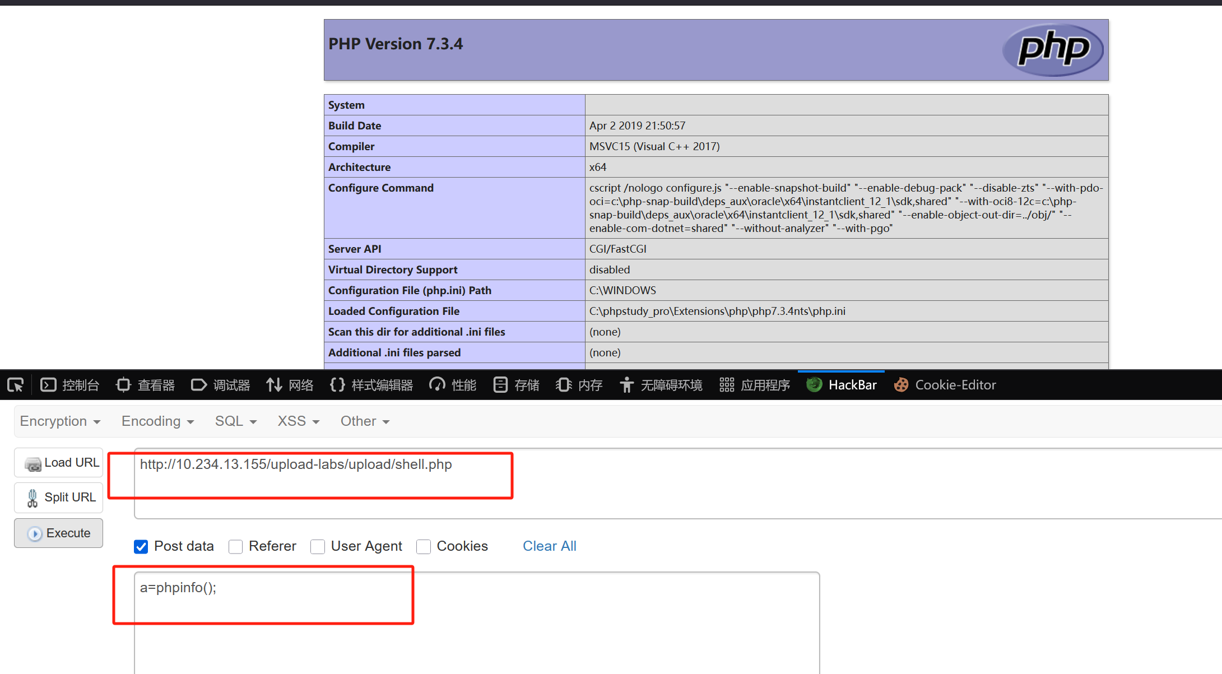
Task: Tick the Cookies checkbox
Action: click(424, 546)
